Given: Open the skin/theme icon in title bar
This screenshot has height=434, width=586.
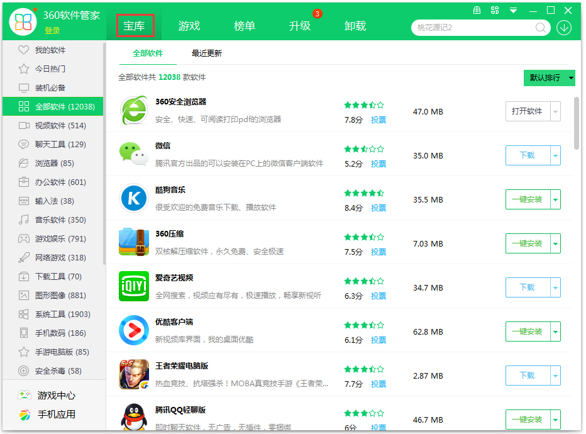Looking at the screenshot, I should pos(495,11).
